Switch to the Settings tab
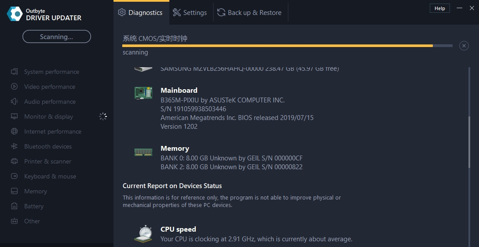 tap(190, 13)
